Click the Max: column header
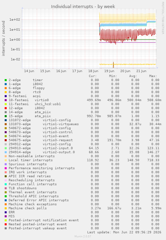Image resolution: width=166 pixels, height=240 pixels. coord(153,76)
